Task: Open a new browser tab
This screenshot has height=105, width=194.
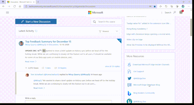Action: pos(38,2)
